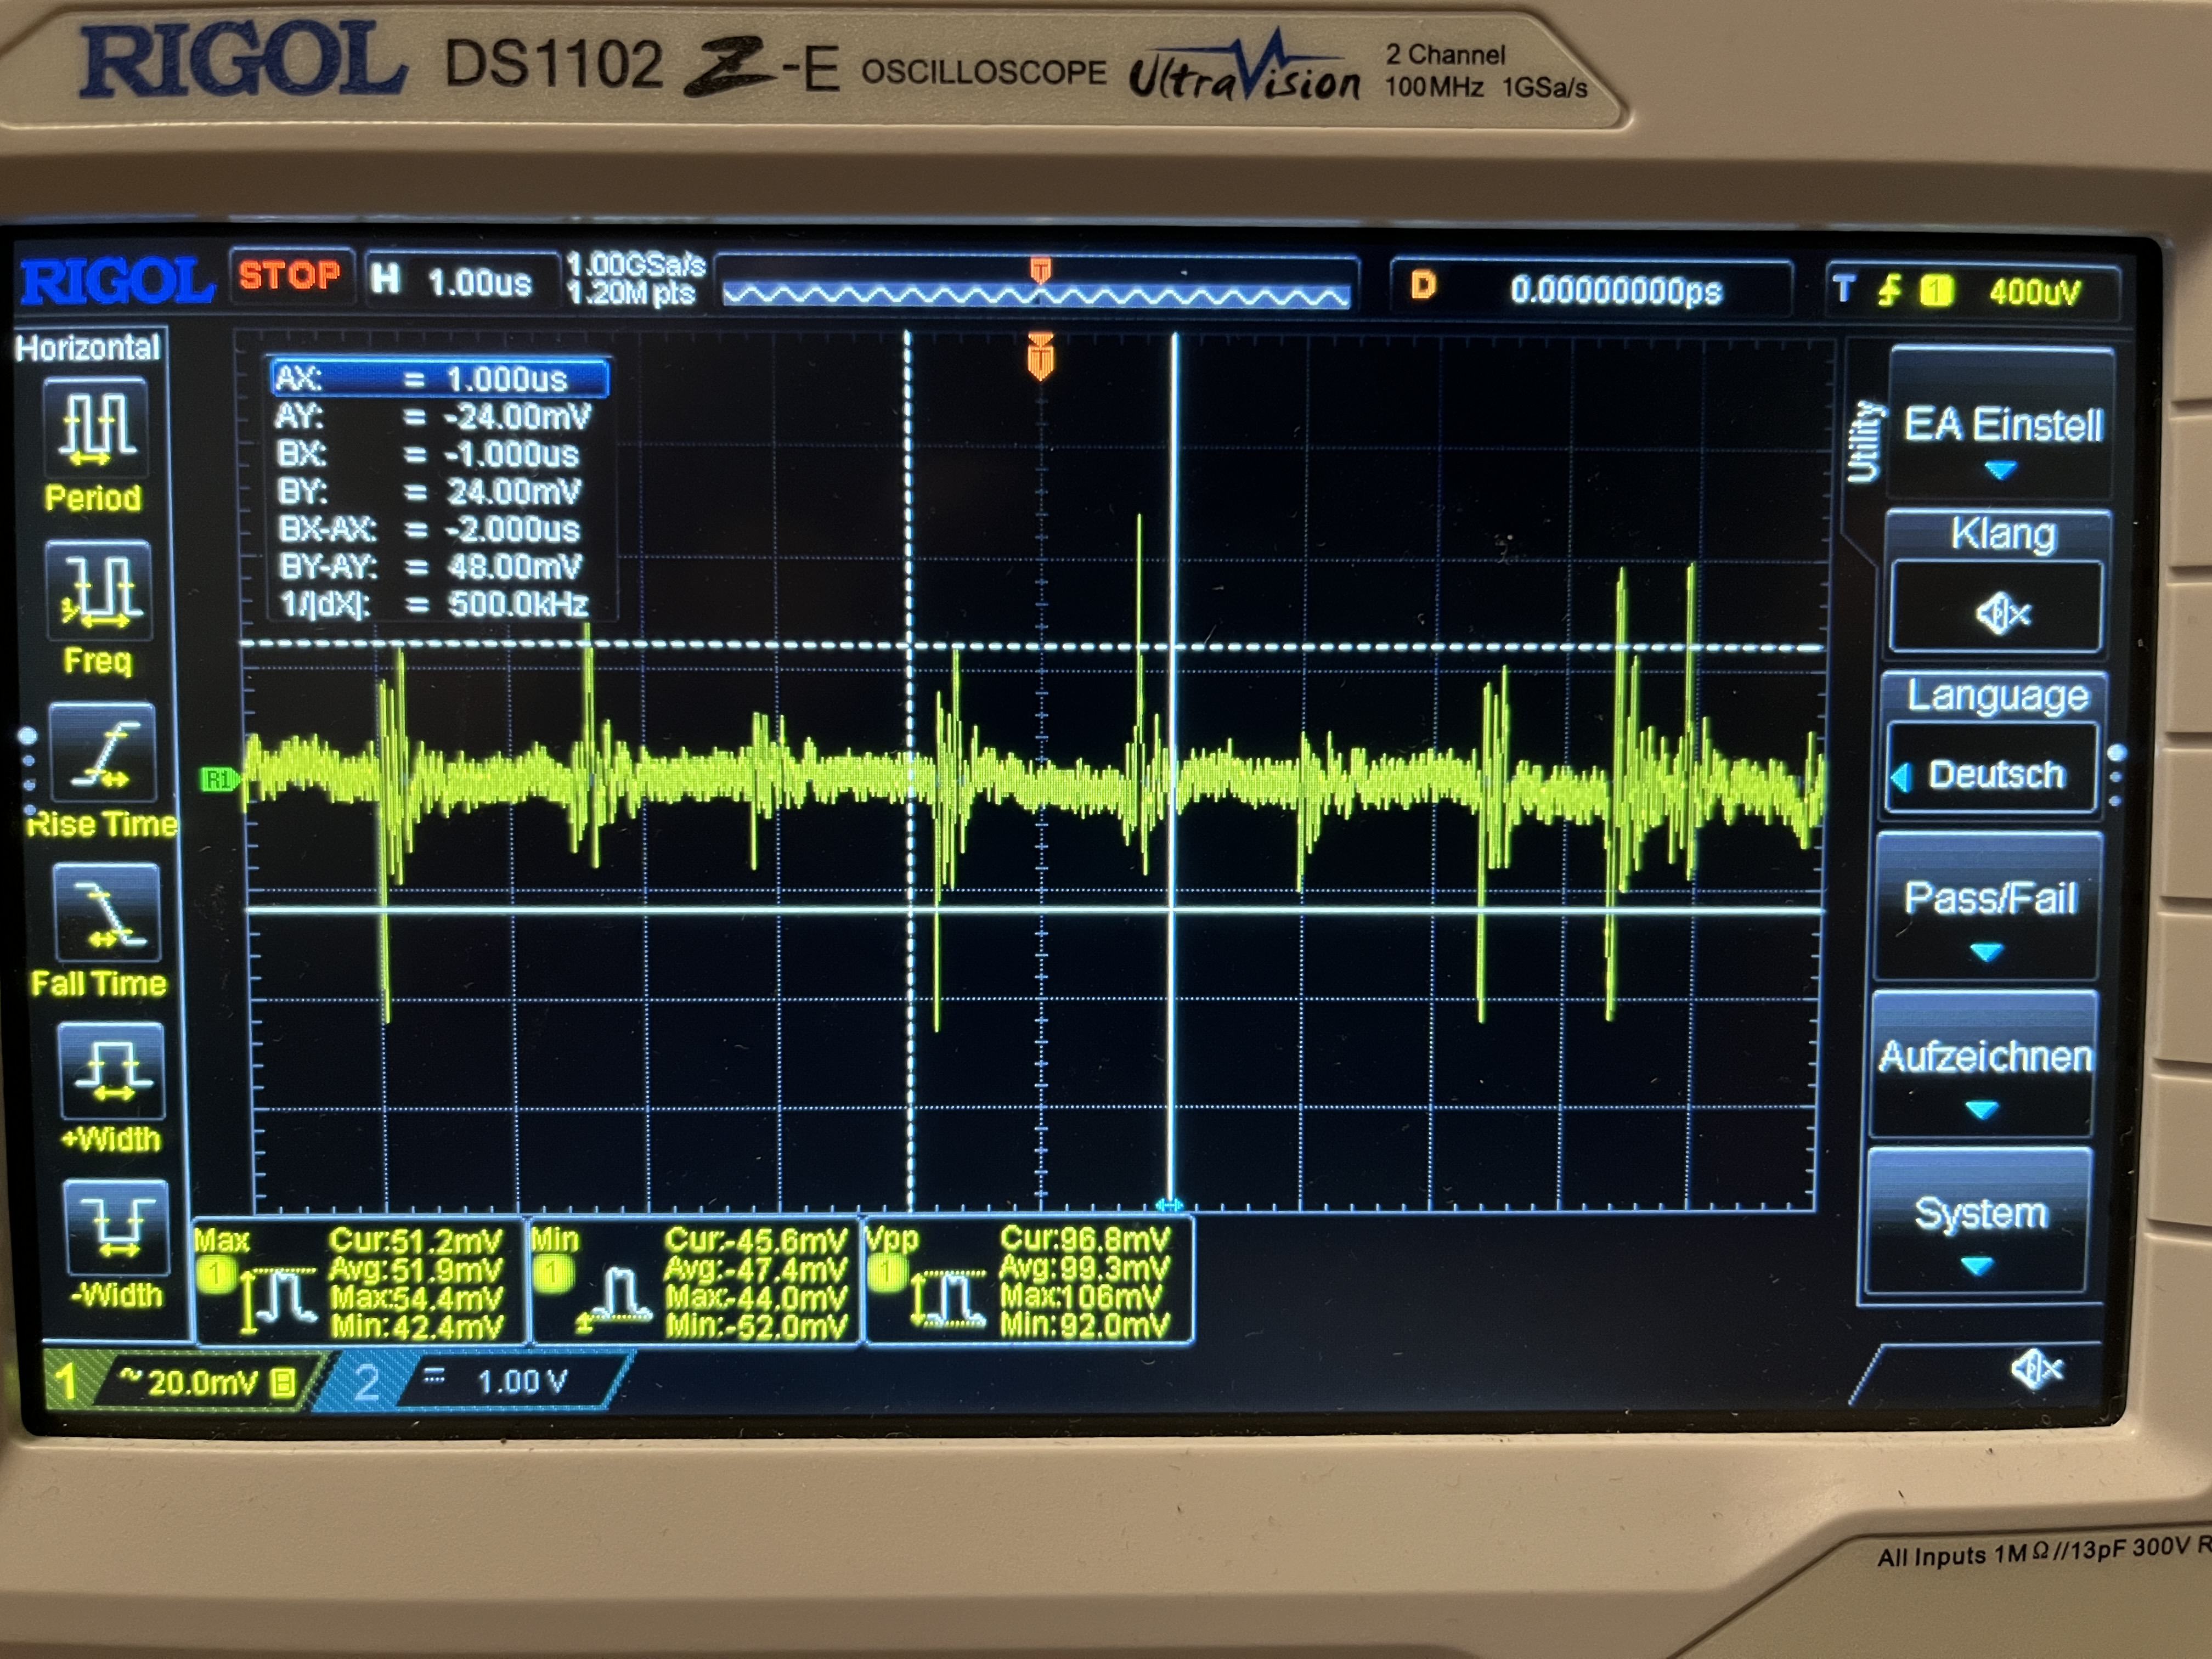Select the Rise Time measurement icon
Viewport: 2212px width, 1659px height.
(102, 752)
